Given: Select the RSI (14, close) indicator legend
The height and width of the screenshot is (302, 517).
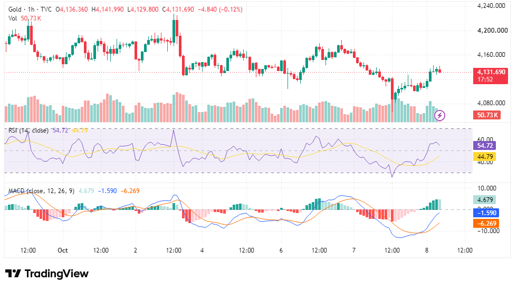Looking at the screenshot, I should point(28,130).
